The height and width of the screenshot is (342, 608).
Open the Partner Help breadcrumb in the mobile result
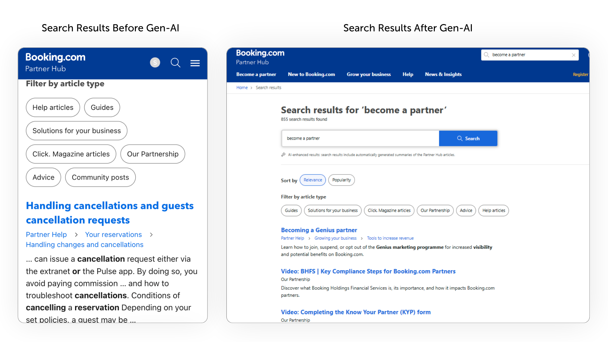[x=46, y=235]
